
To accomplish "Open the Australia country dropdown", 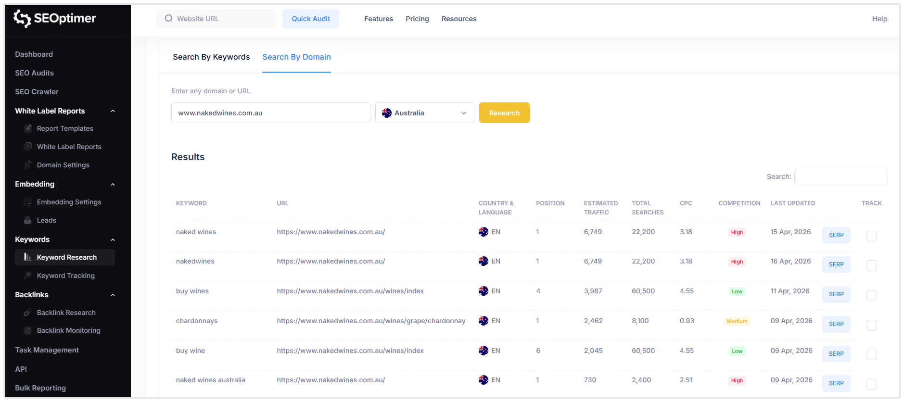I will click(x=425, y=113).
